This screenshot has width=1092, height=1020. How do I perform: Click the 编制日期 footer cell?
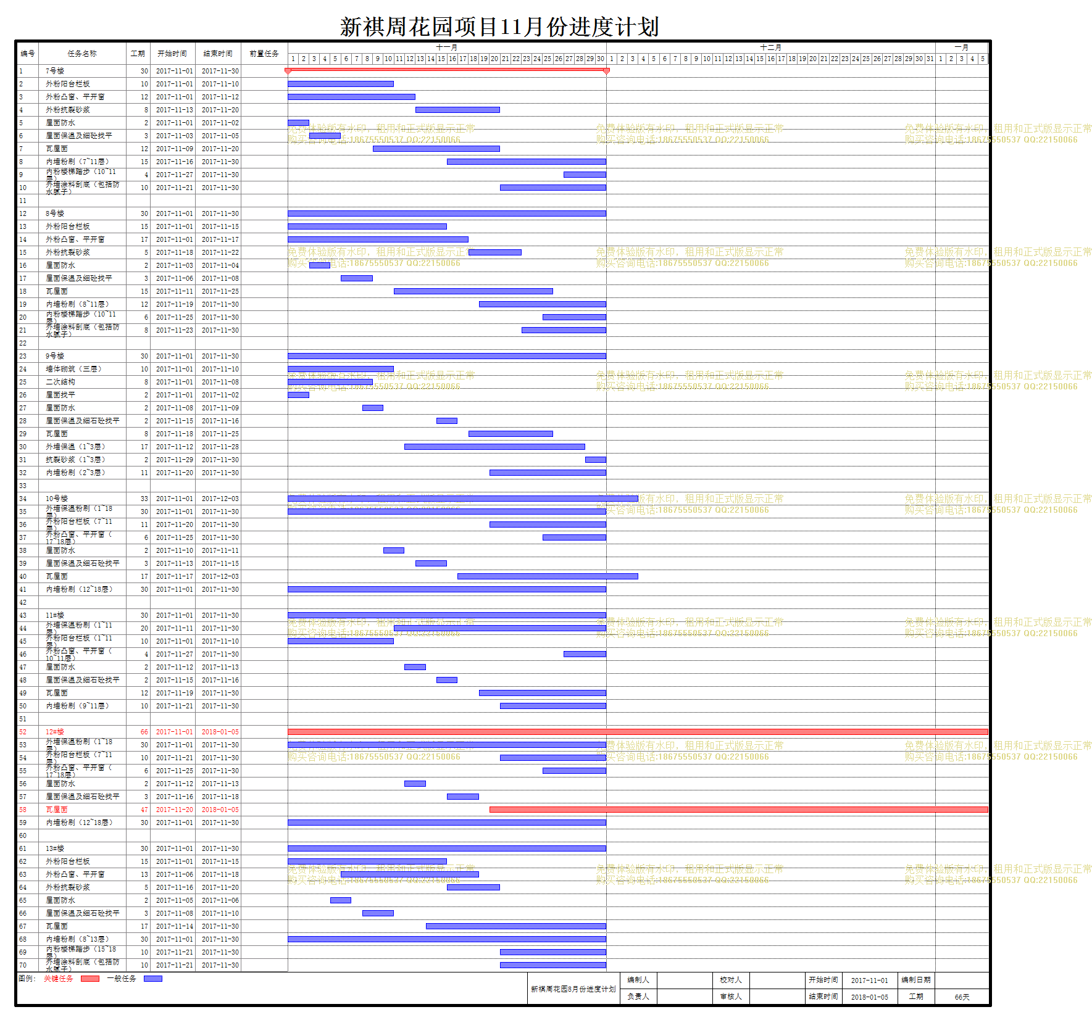[916, 980]
